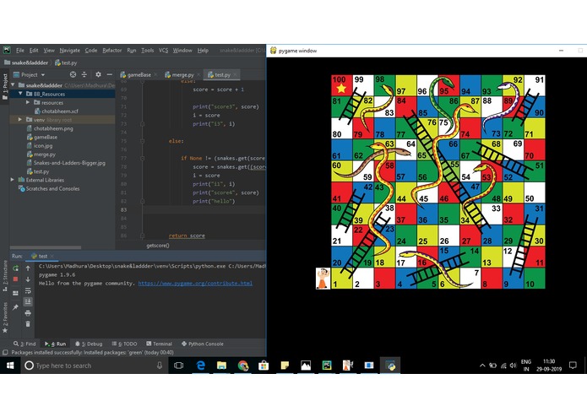
Task: Open Chrome from the taskbar
Action: click(x=242, y=366)
